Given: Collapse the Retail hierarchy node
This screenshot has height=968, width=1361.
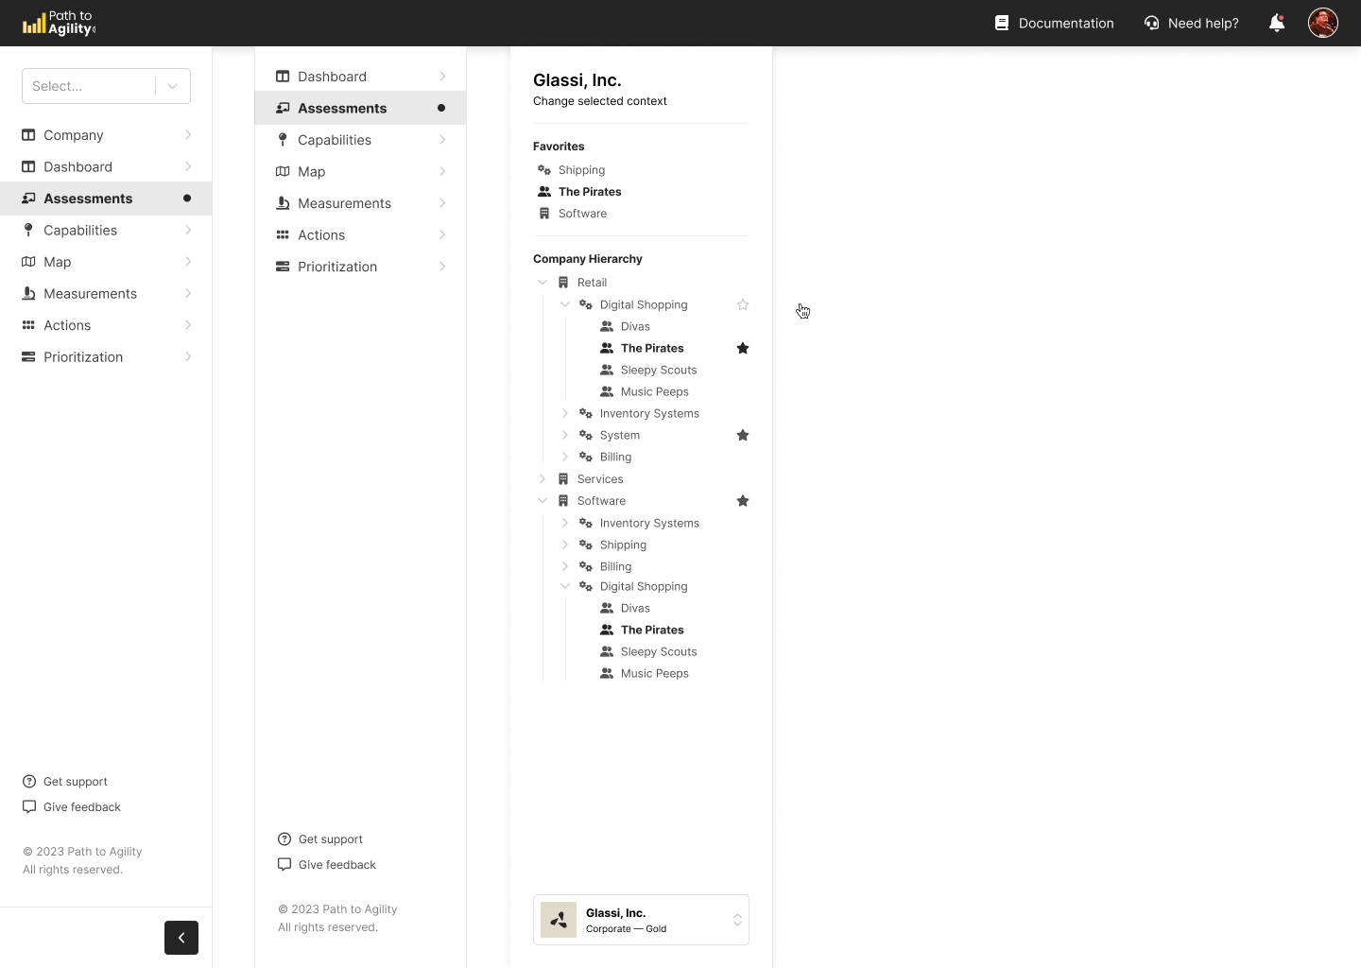Looking at the screenshot, I should click(x=543, y=283).
